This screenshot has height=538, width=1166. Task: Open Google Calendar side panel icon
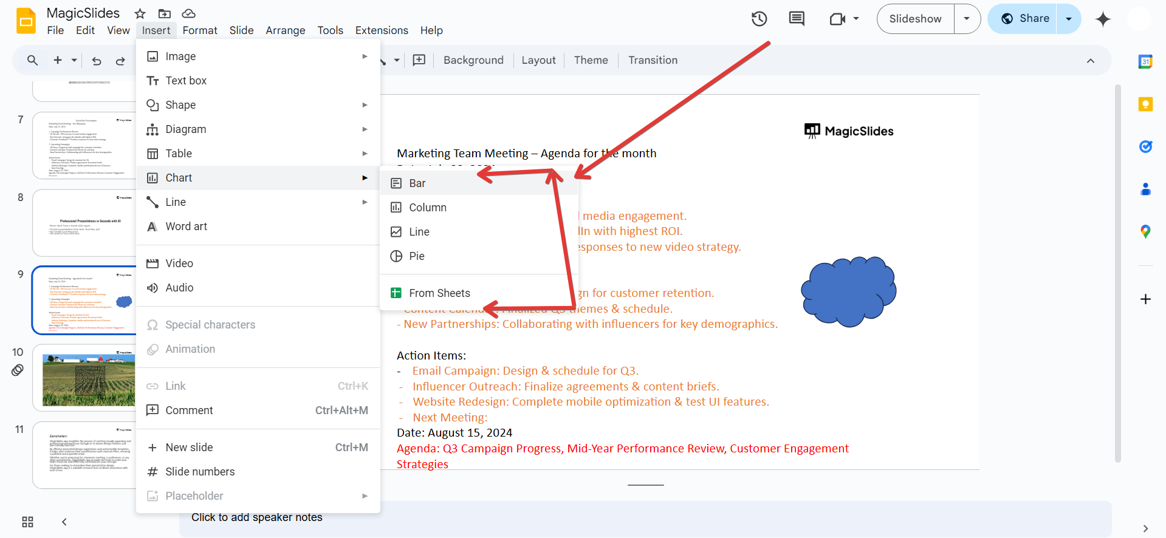pos(1145,61)
